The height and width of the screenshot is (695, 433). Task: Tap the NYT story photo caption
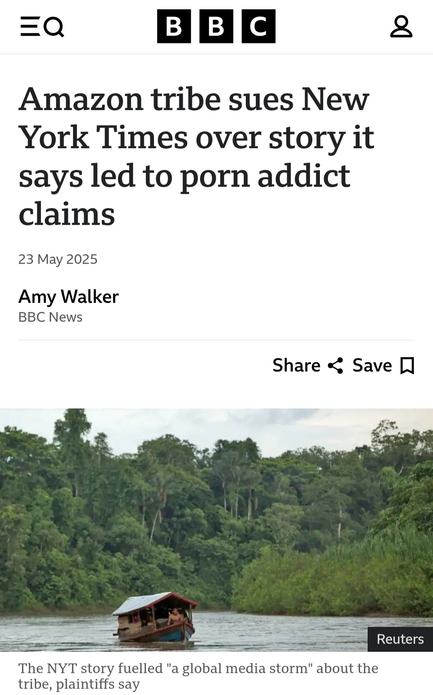coord(198,676)
